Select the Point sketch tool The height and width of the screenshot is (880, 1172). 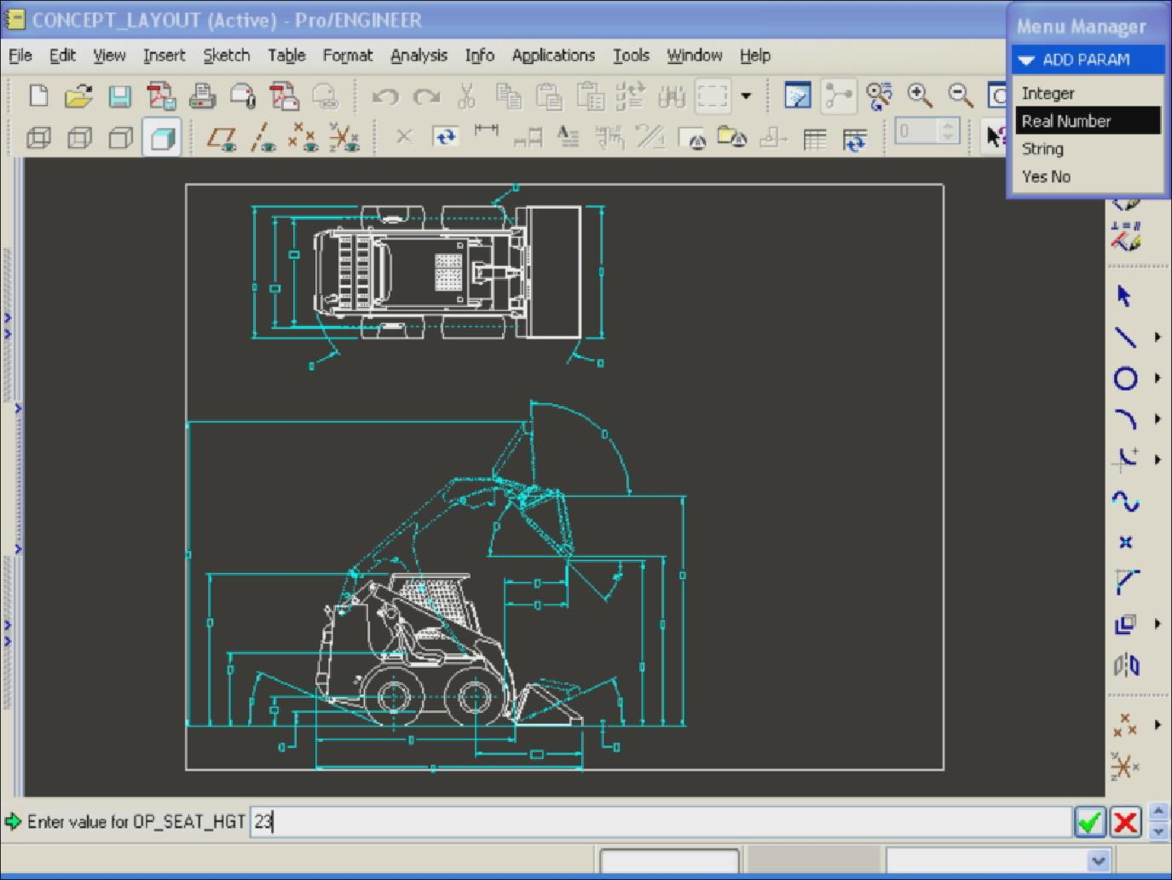pyautogui.click(x=1126, y=542)
